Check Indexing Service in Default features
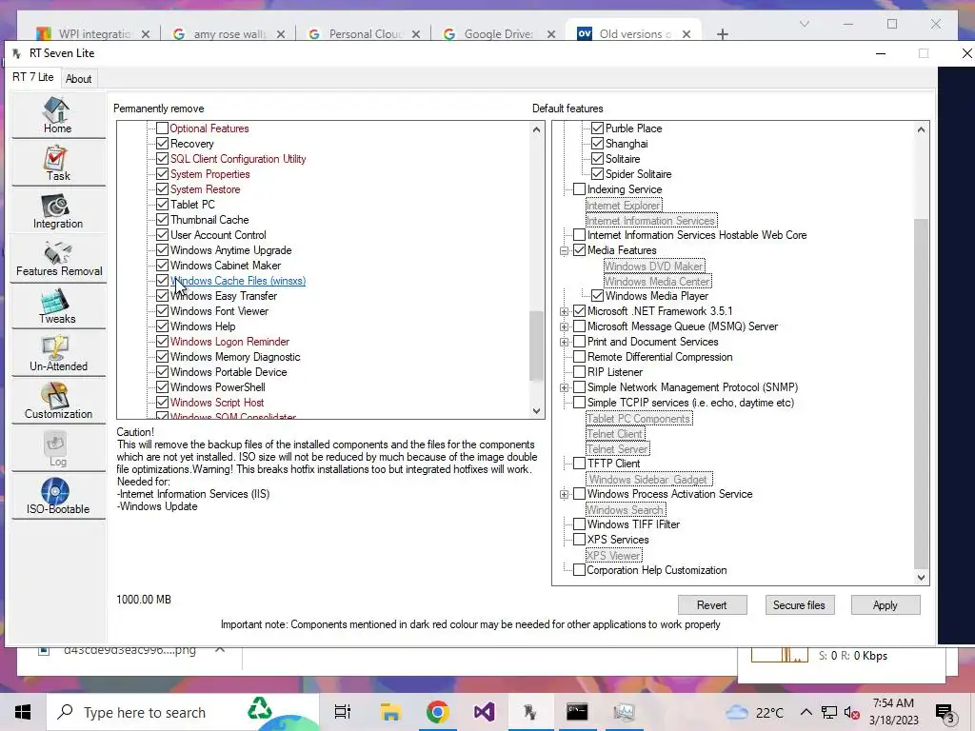 [x=579, y=189]
